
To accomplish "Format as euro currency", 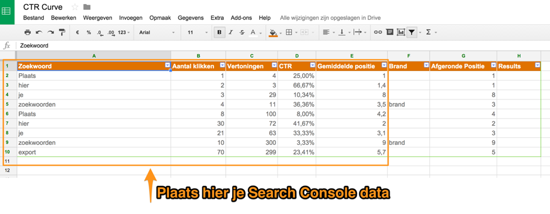I will [78, 33].
